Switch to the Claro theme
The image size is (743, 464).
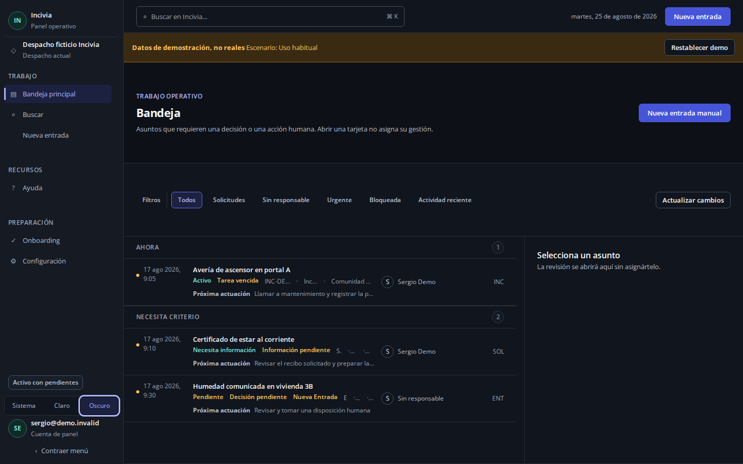coord(62,406)
